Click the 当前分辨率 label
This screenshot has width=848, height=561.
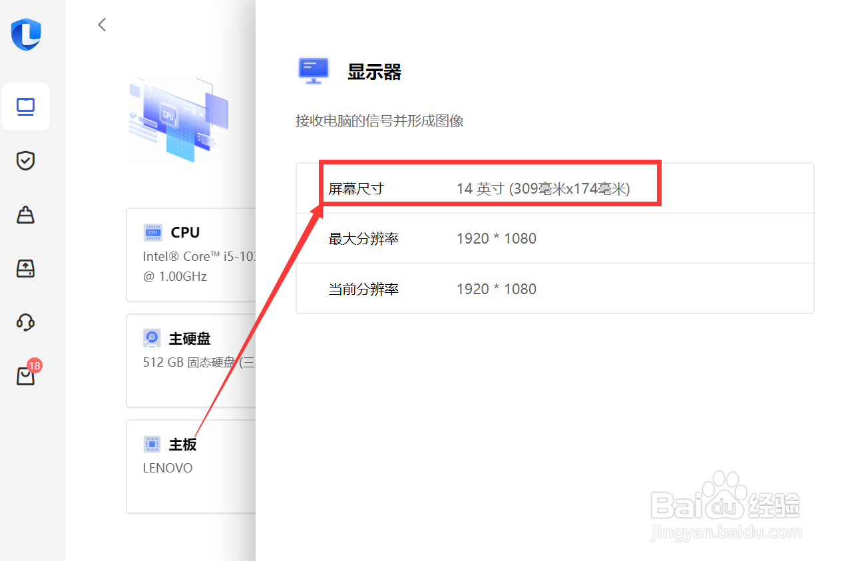pyautogui.click(x=363, y=289)
